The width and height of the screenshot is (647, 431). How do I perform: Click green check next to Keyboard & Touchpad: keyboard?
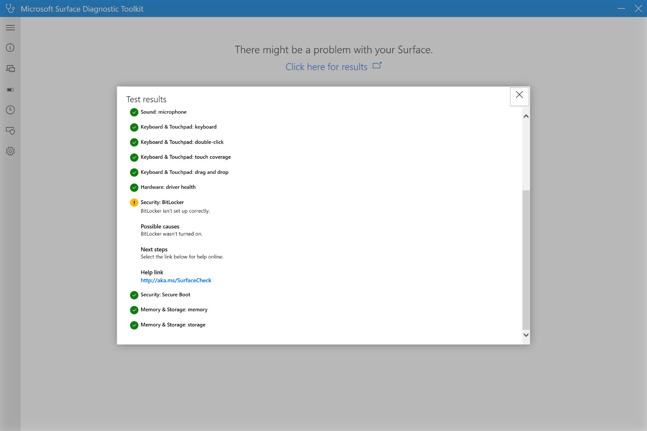[x=134, y=127]
